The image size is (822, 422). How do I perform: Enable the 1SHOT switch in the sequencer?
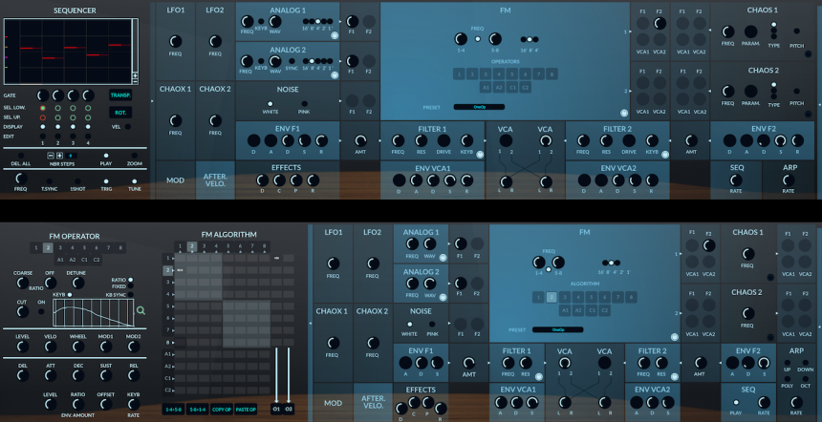click(77, 181)
